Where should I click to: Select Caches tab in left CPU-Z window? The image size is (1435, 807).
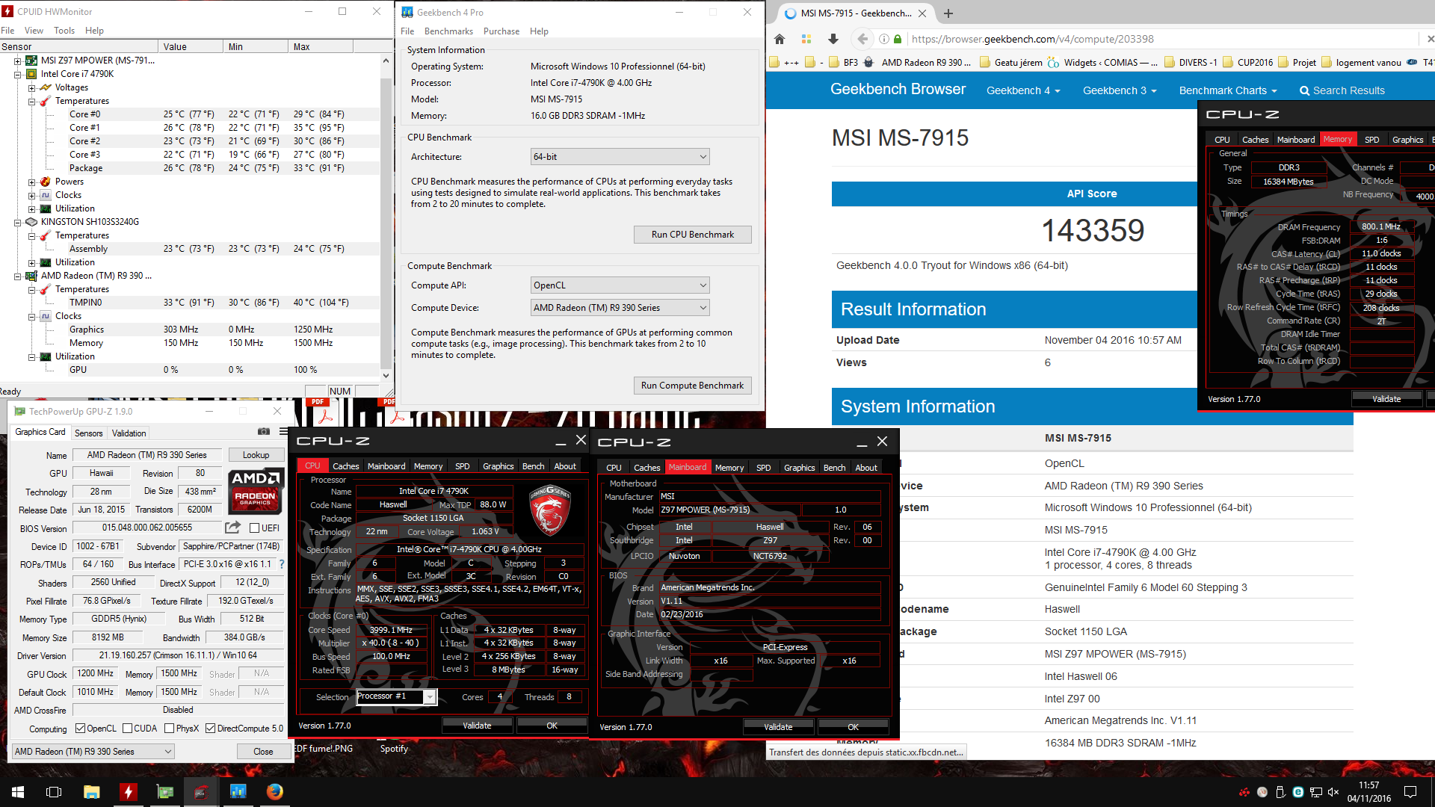tap(345, 466)
